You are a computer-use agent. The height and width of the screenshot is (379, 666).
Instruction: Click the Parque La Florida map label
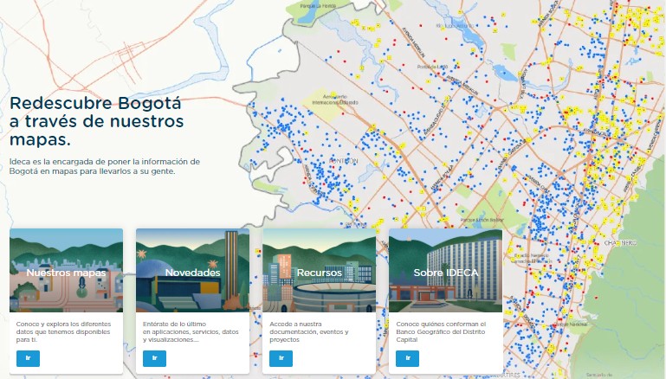318,6
